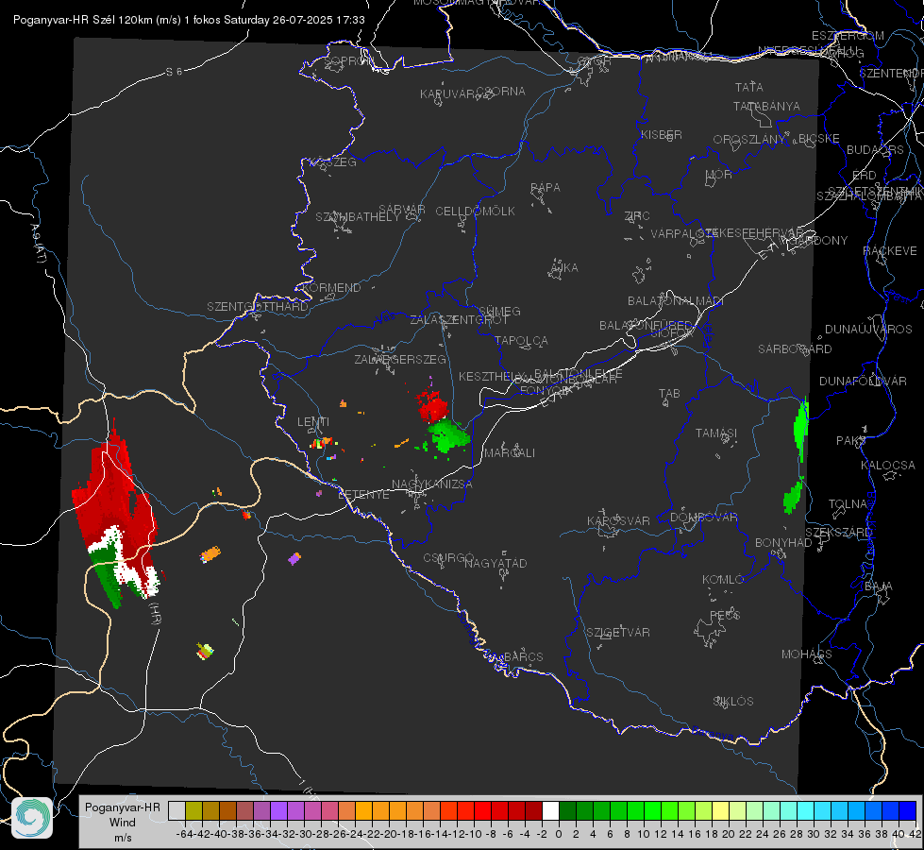
Task: Click the 'TATA' city label
Action: point(749,87)
